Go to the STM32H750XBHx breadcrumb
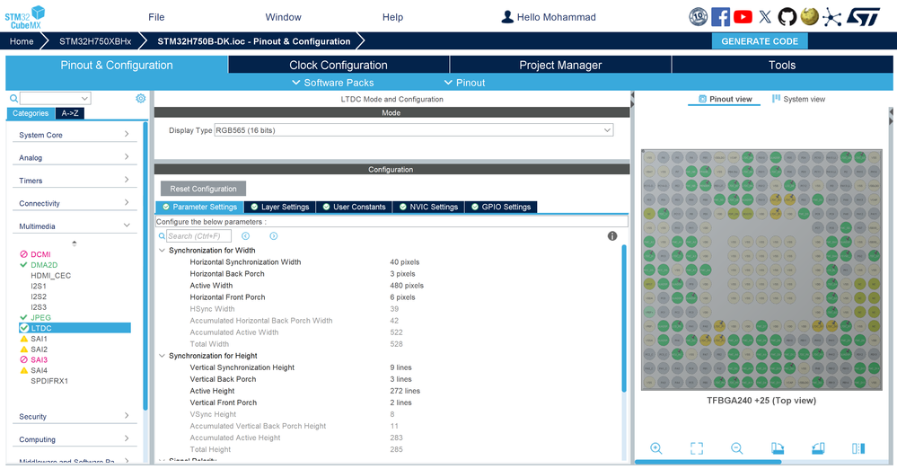The height and width of the screenshot is (469, 897). click(95, 41)
